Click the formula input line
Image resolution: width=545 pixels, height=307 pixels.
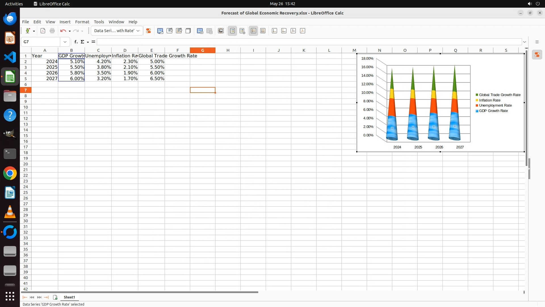click(x=309, y=42)
